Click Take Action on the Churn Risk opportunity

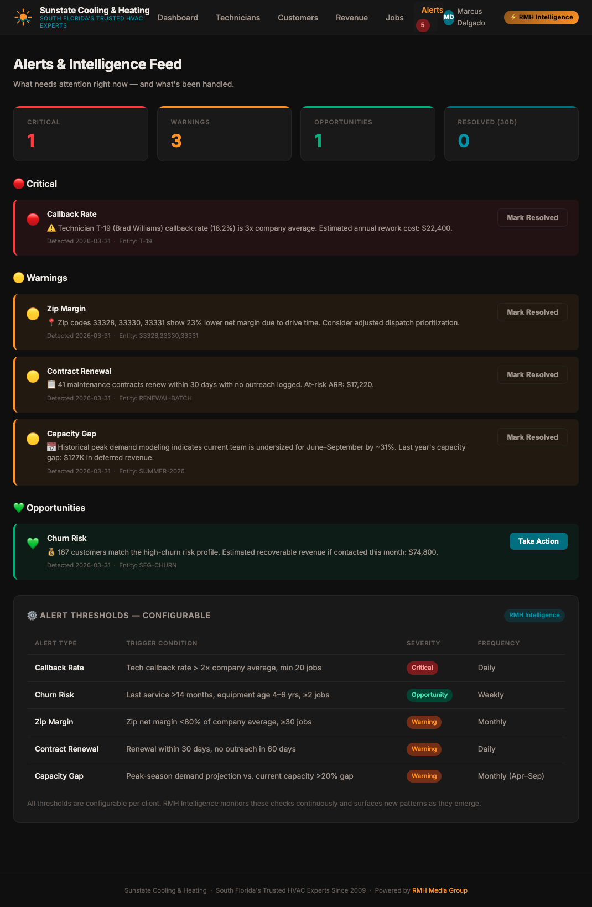[538, 541]
